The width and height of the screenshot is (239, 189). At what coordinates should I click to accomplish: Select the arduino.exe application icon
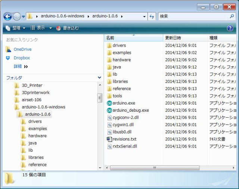coord(109,103)
